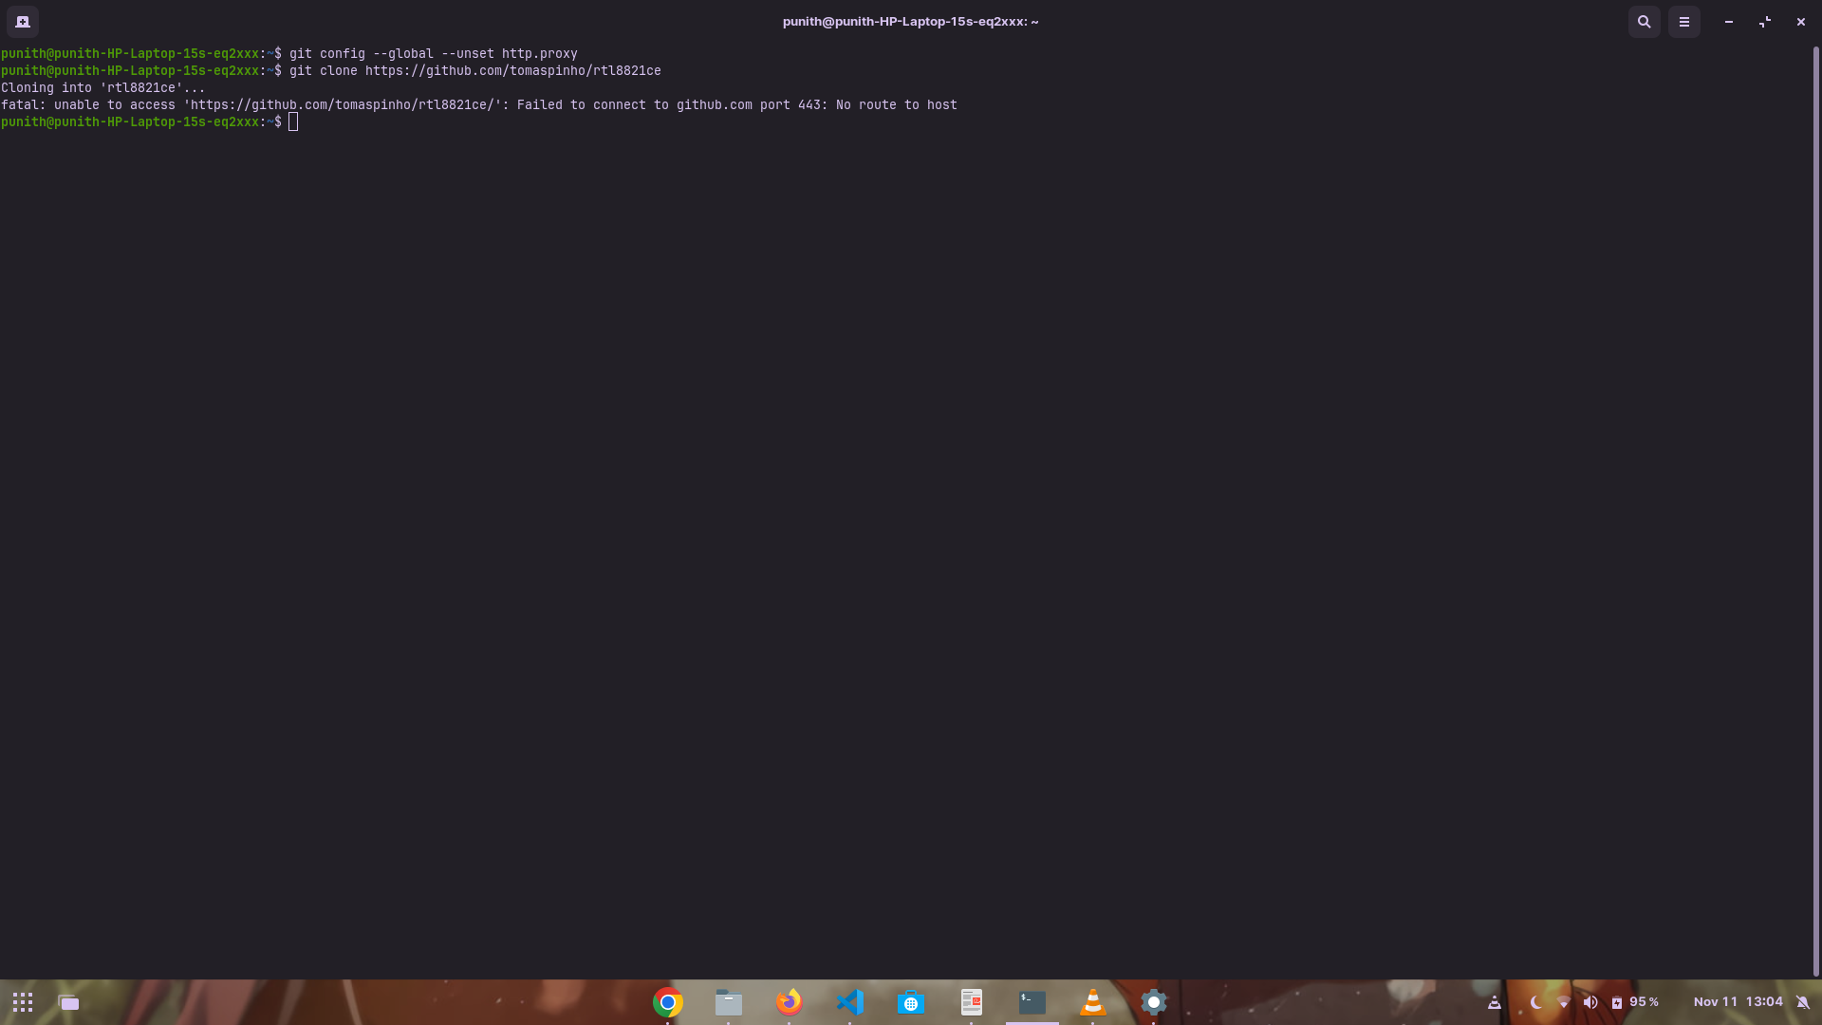Open the terminal search

click(1645, 21)
